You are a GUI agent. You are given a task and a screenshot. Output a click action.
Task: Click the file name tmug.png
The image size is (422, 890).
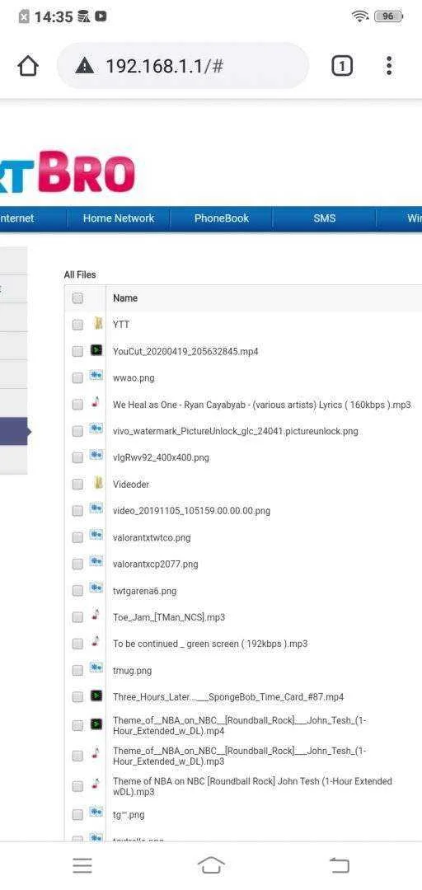[133, 670]
